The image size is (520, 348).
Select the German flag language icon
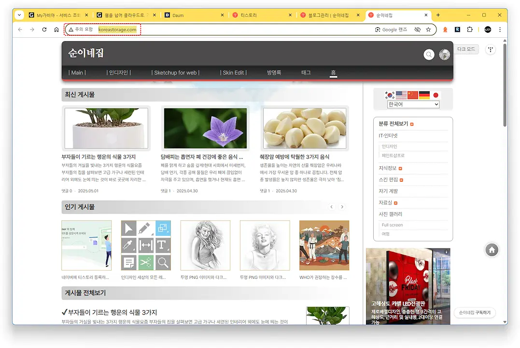coord(424,95)
